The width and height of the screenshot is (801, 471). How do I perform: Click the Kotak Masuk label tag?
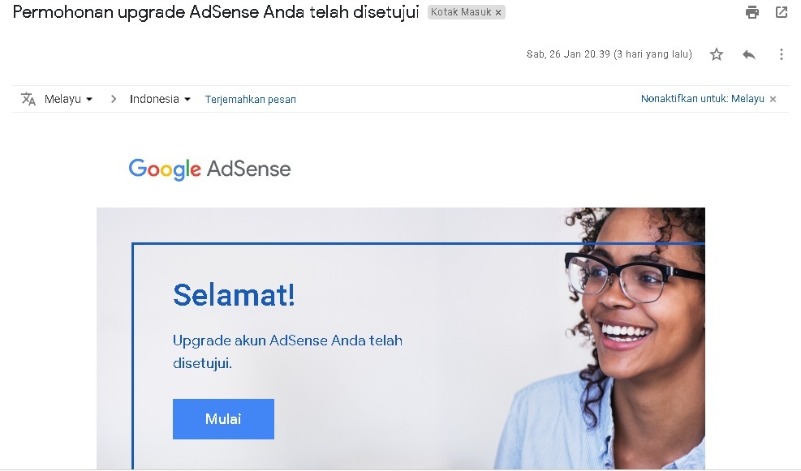pos(461,11)
